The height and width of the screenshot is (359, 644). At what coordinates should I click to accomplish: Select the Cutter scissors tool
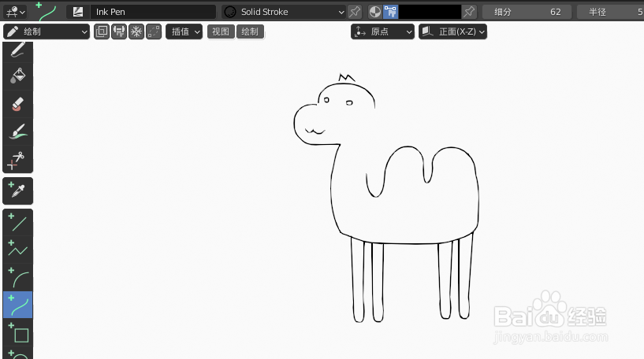[x=17, y=159]
